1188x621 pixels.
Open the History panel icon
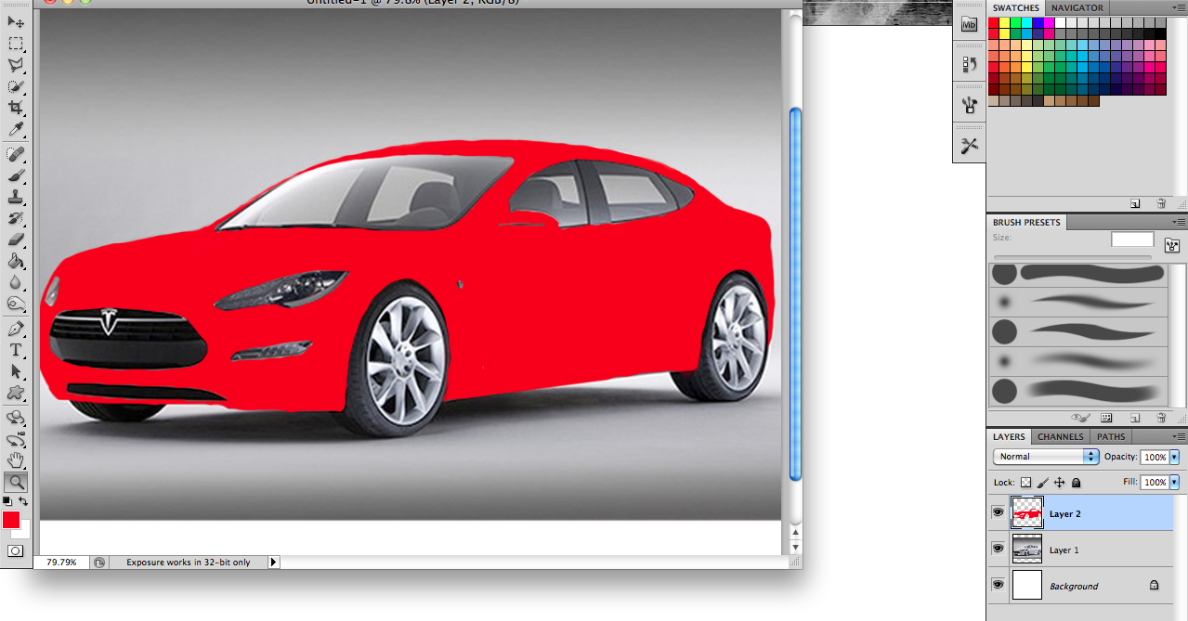[x=970, y=64]
